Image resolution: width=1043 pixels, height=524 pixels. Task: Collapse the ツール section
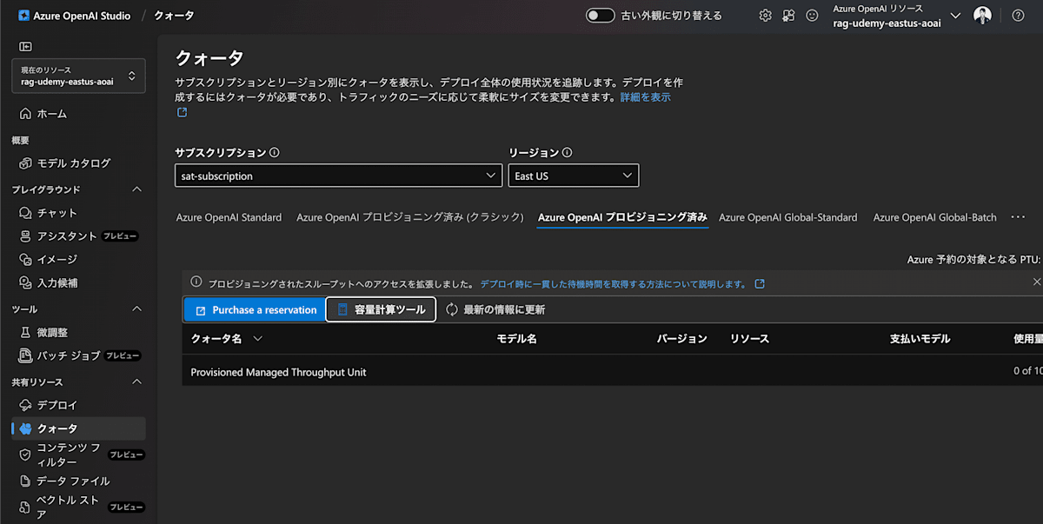click(136, 309)
